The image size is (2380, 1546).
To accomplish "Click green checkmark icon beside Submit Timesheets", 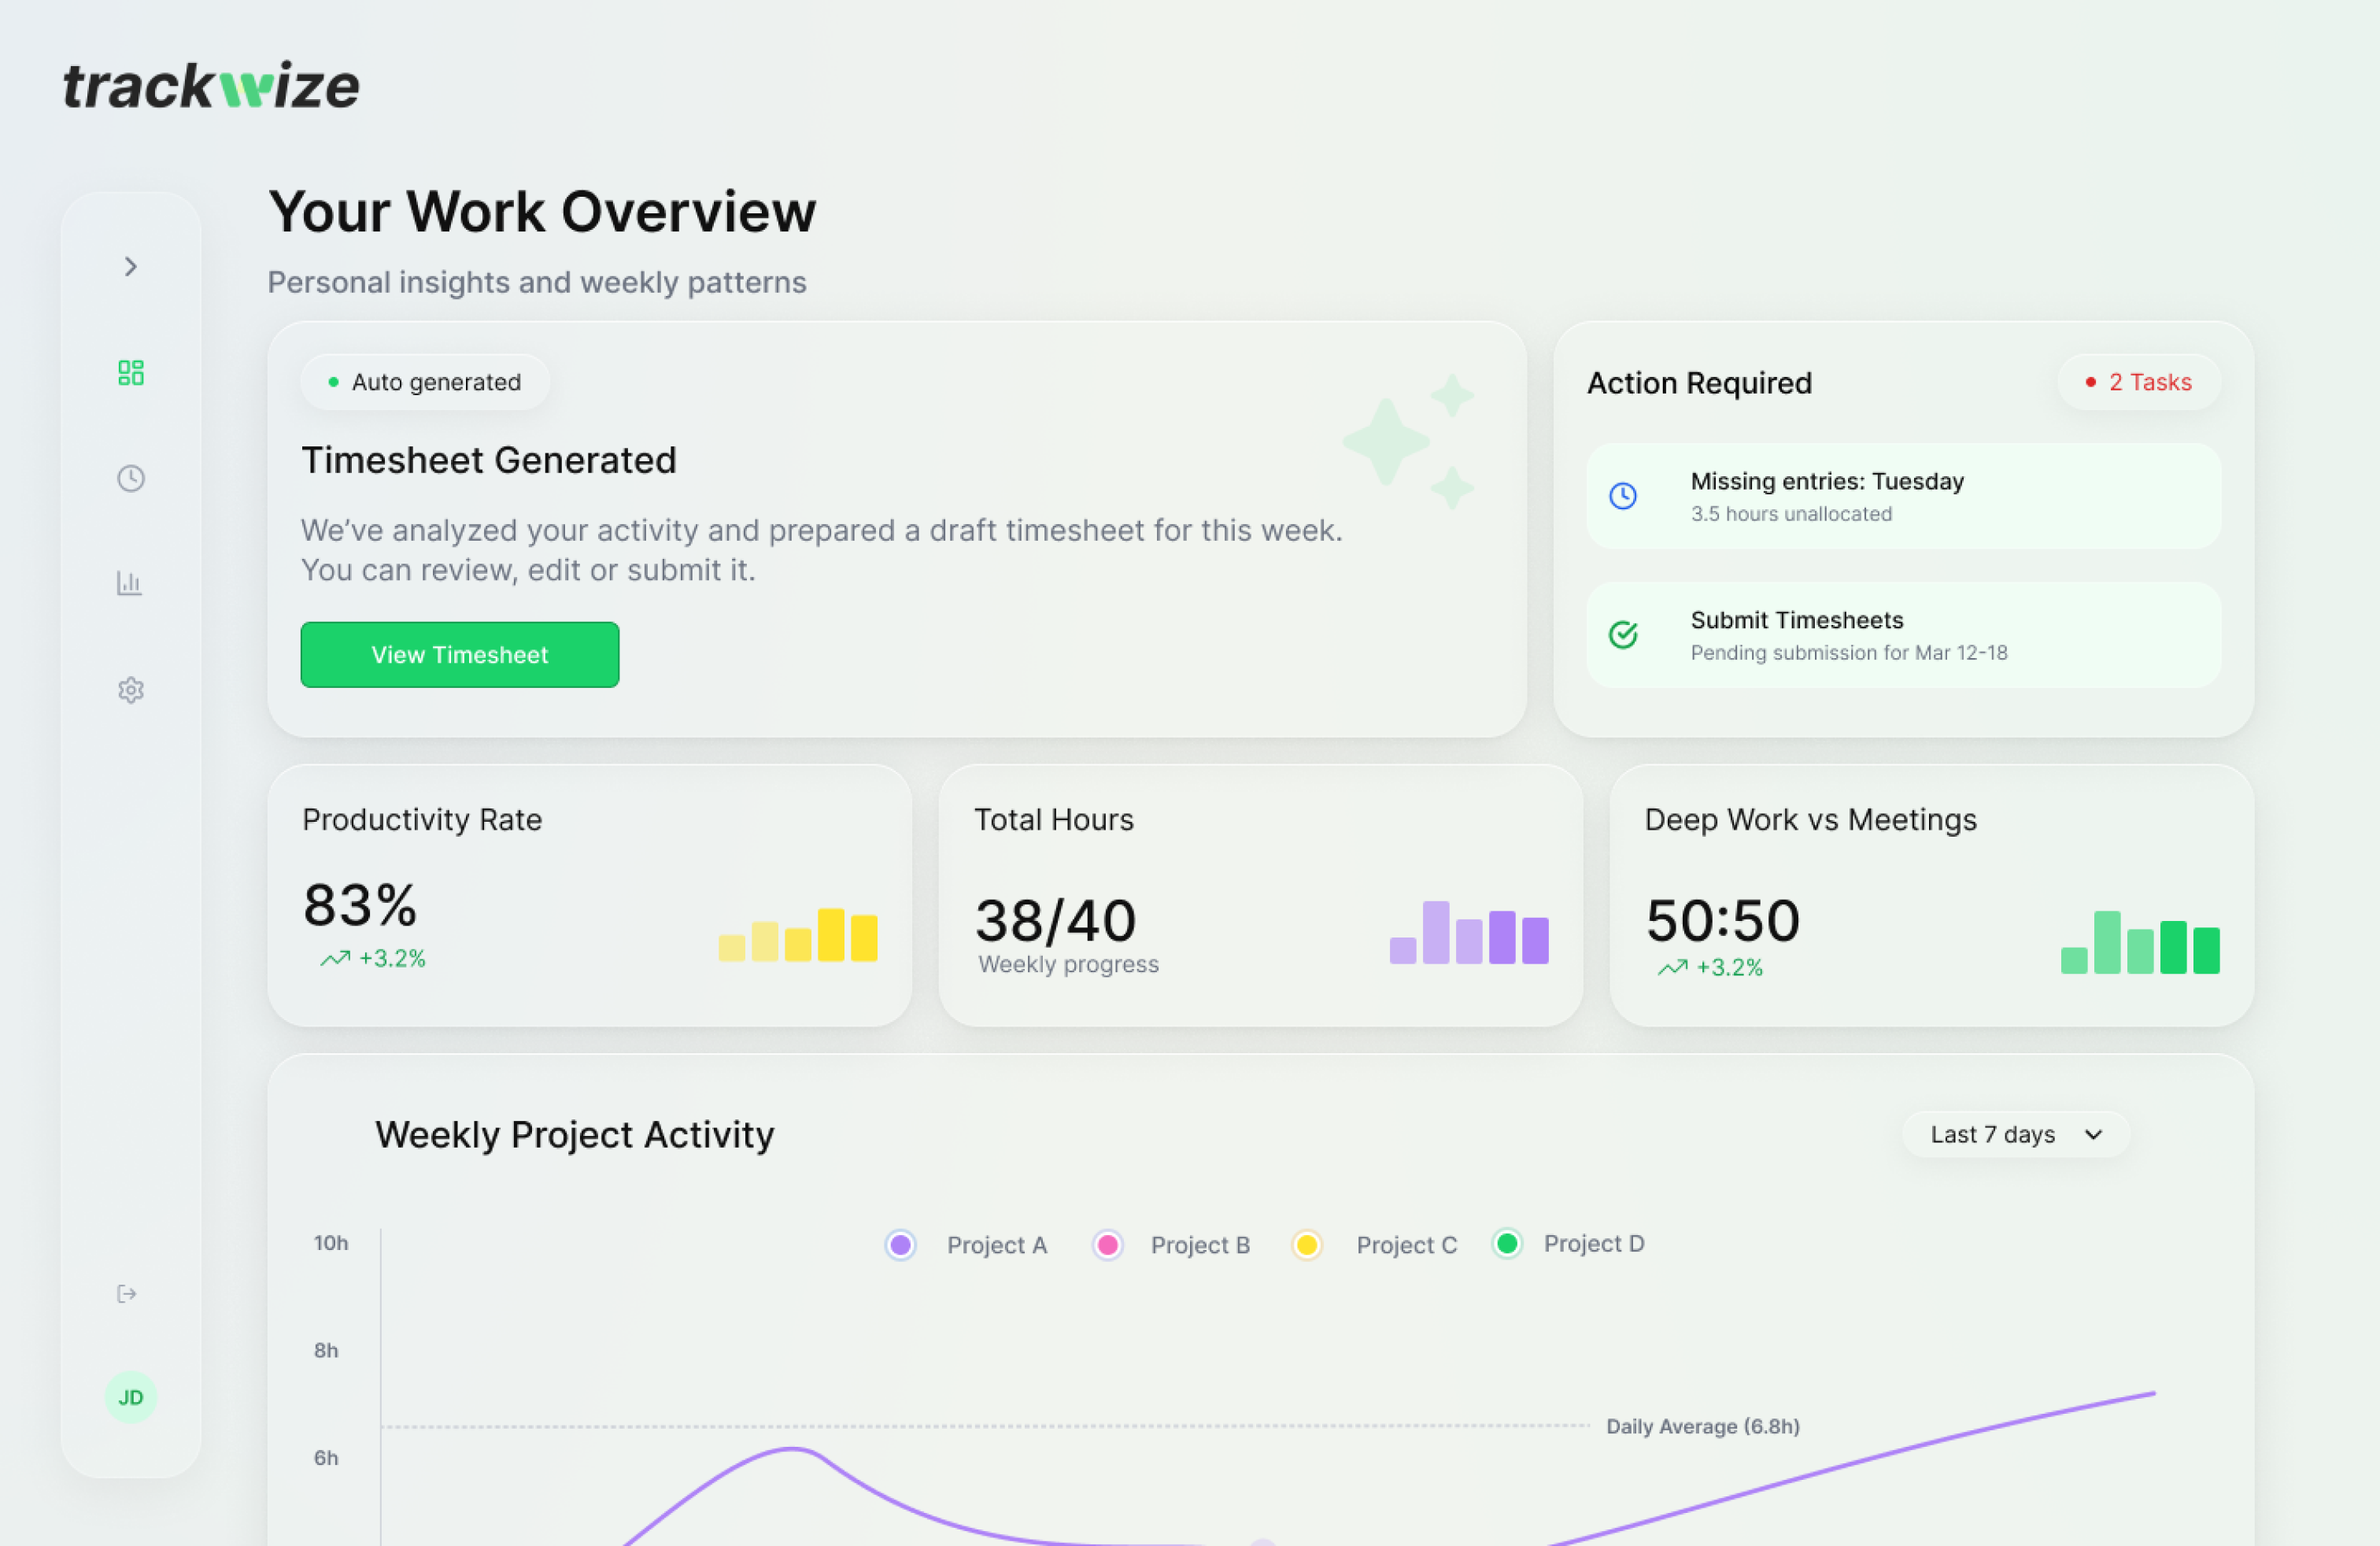I will 1622,635.
